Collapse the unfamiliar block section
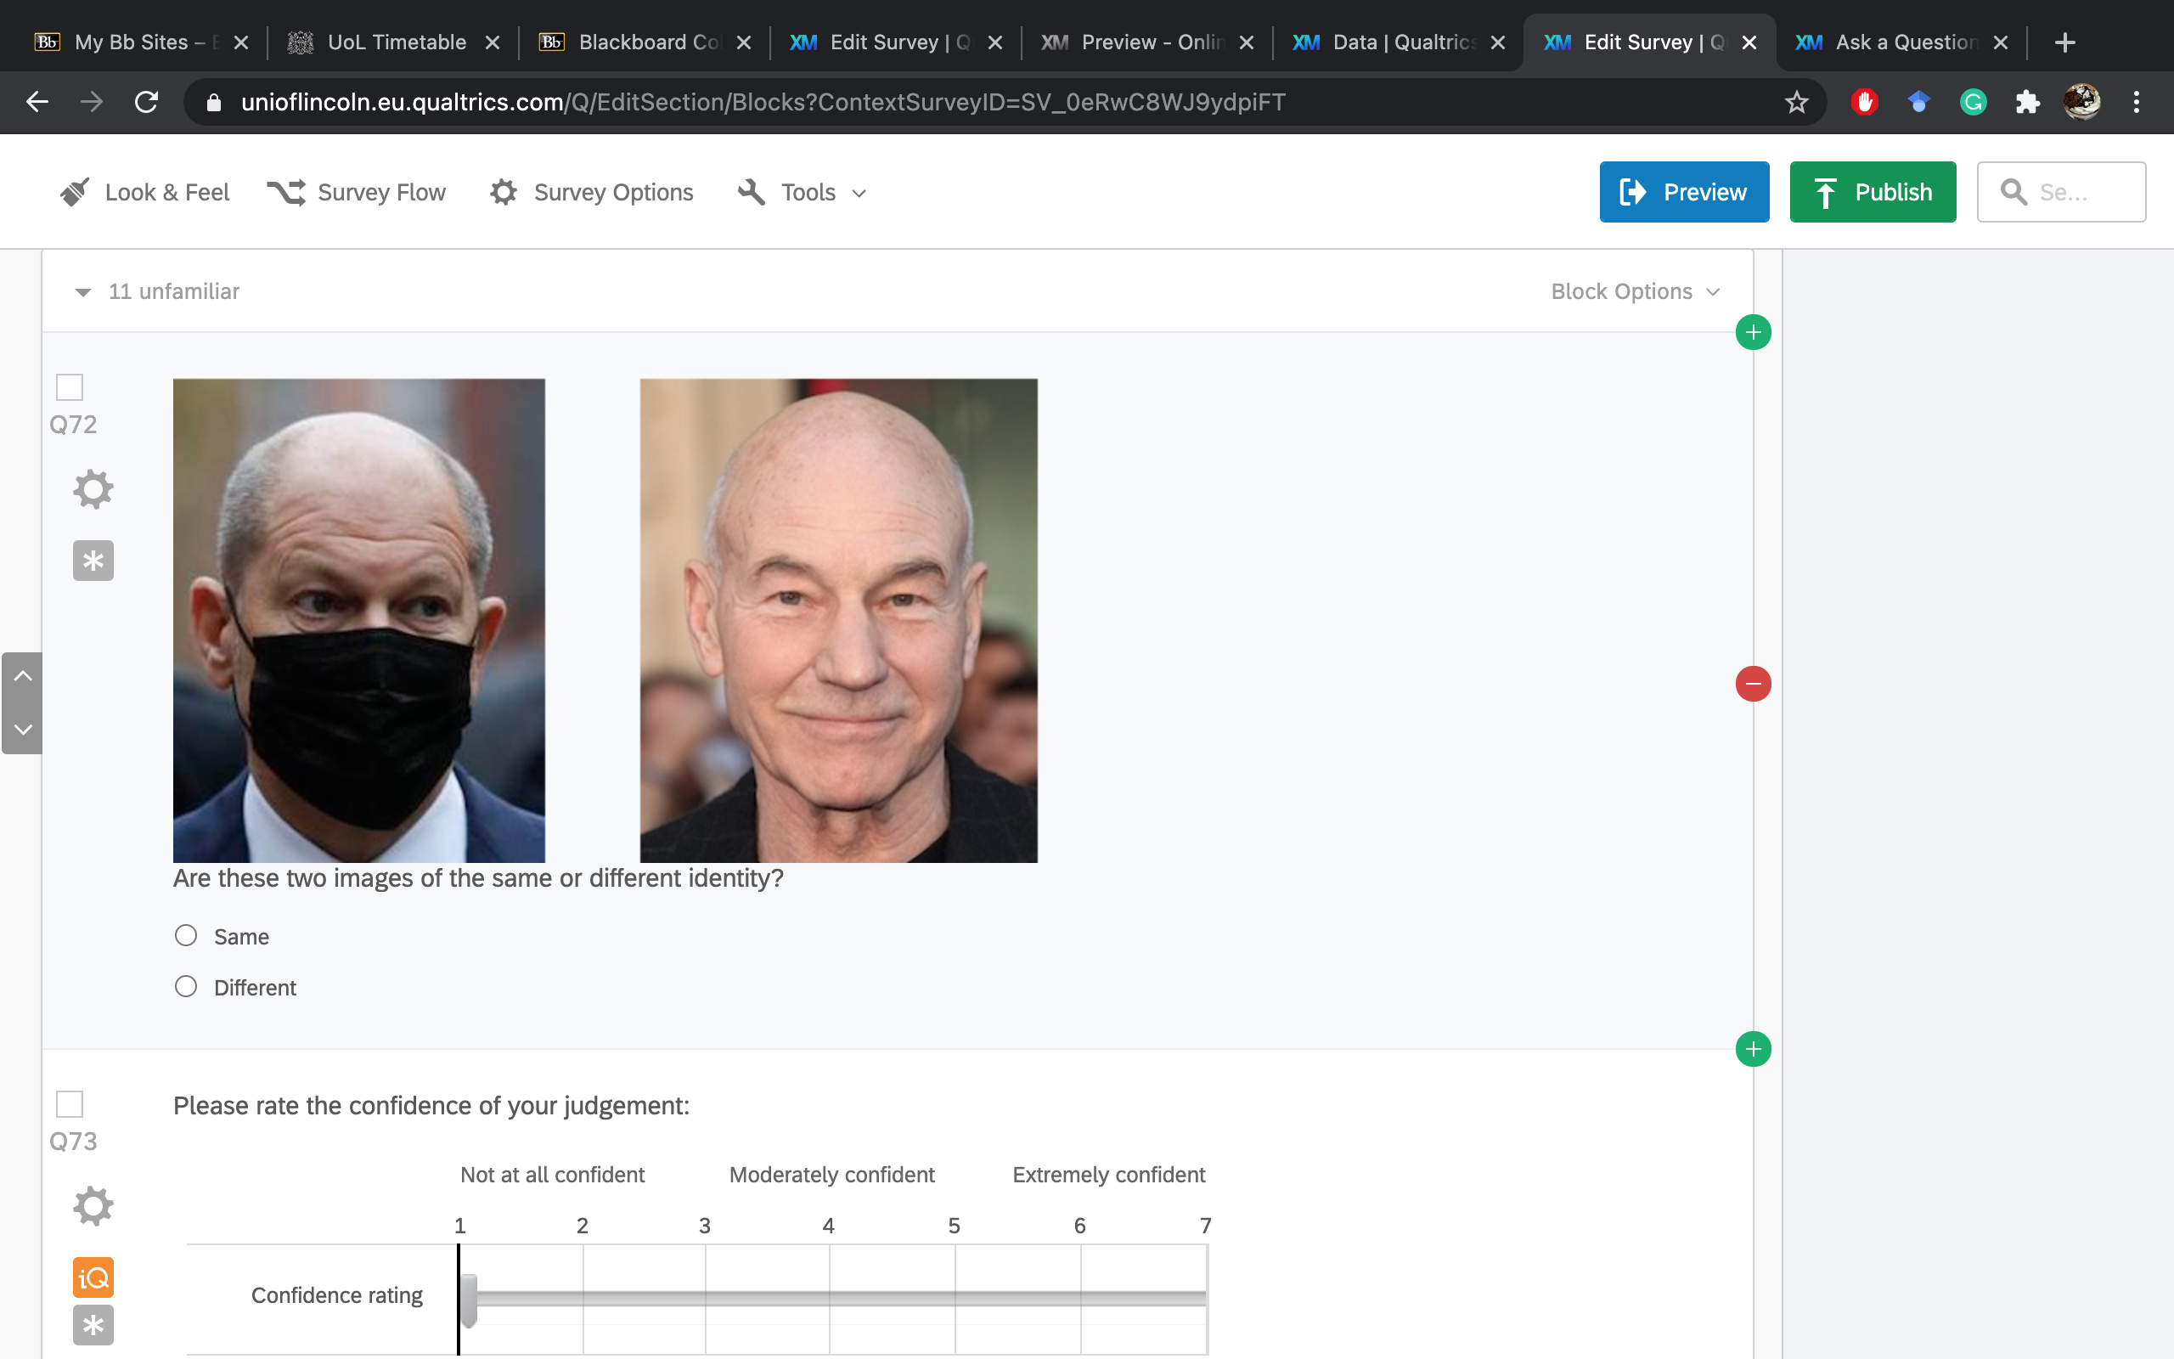2174x1359 pixels. click(86, 291)
